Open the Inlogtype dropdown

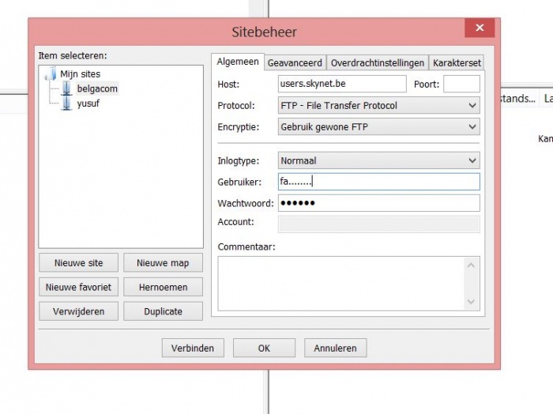pos(378,161)
